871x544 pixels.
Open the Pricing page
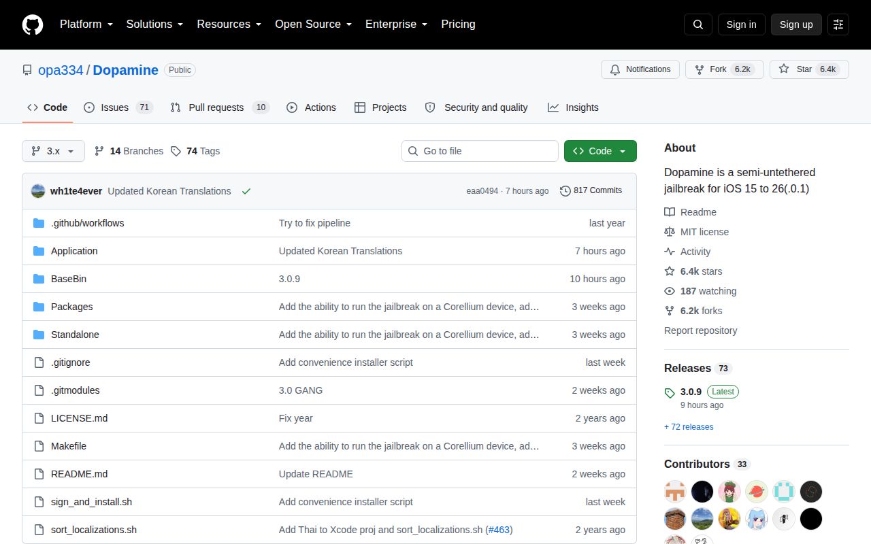(x=458, y=24)
